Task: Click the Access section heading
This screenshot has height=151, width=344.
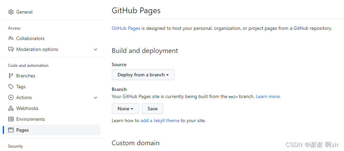Action: (14, 28)
